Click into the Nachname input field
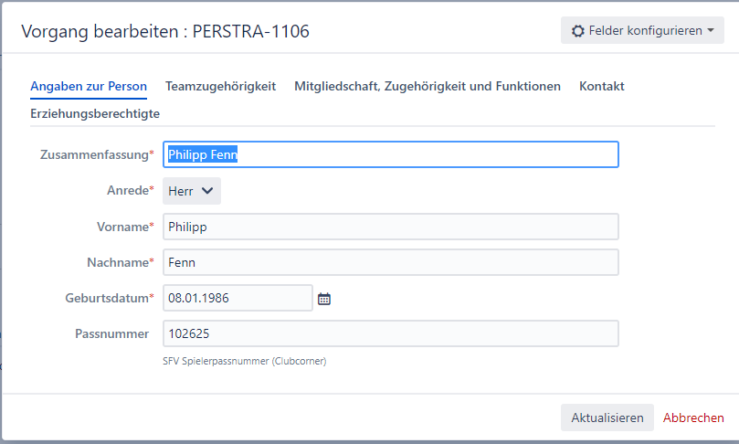Viewport: 739px width, 444px height. (x=390, y=262)
